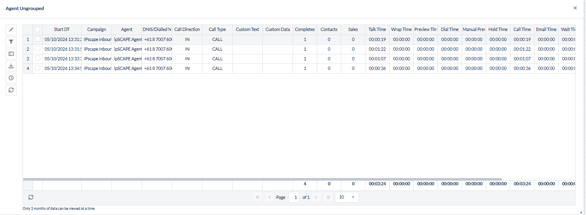Sort by the Call Direction column header
This screenshot has height=215, width=586.
187,29
